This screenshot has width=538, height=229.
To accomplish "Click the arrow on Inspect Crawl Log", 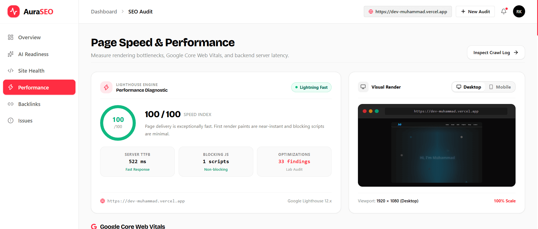I will click(516, 52).
